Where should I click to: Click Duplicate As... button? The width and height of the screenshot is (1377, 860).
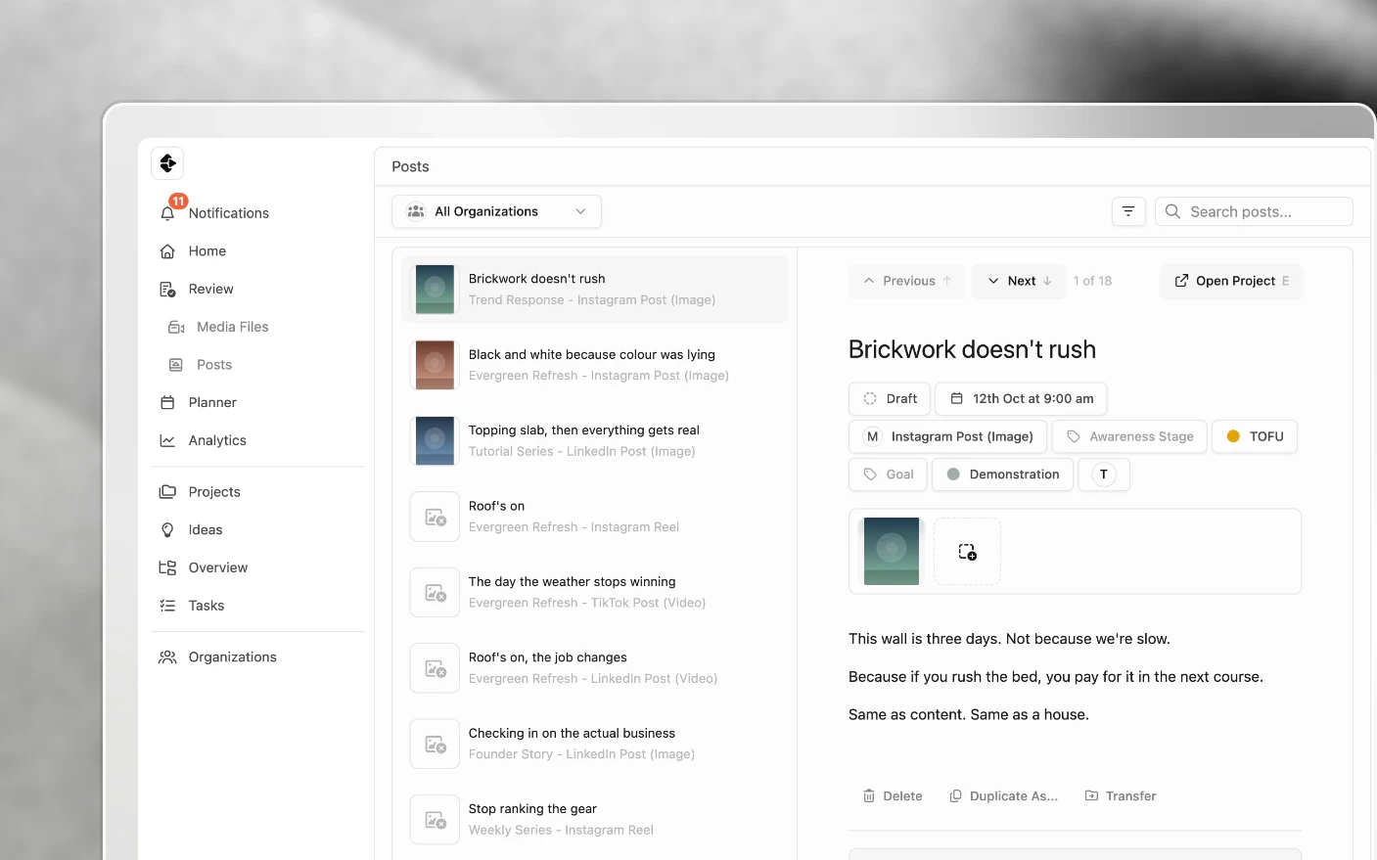pyautogui.click(x=1004, y=796)
